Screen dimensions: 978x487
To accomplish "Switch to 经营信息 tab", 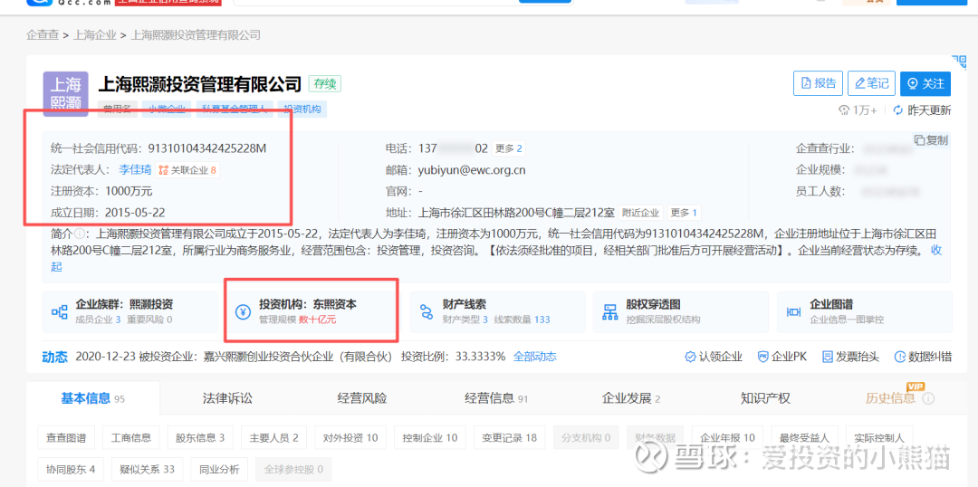I will pyautogui.click(x=496, y=398).
